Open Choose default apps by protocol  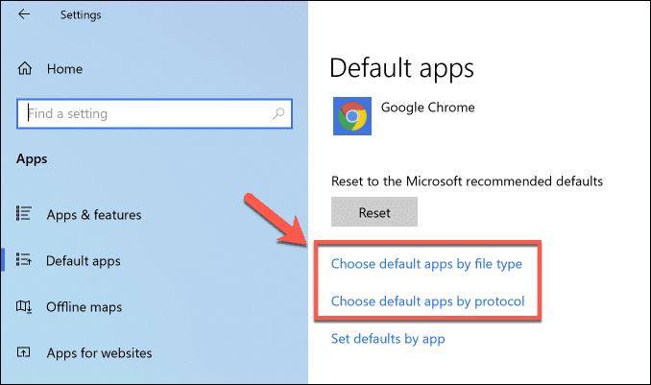coord(427,301)
